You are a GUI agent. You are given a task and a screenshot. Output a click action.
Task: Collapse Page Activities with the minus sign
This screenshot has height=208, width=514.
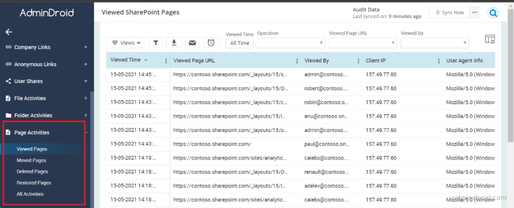86,132
